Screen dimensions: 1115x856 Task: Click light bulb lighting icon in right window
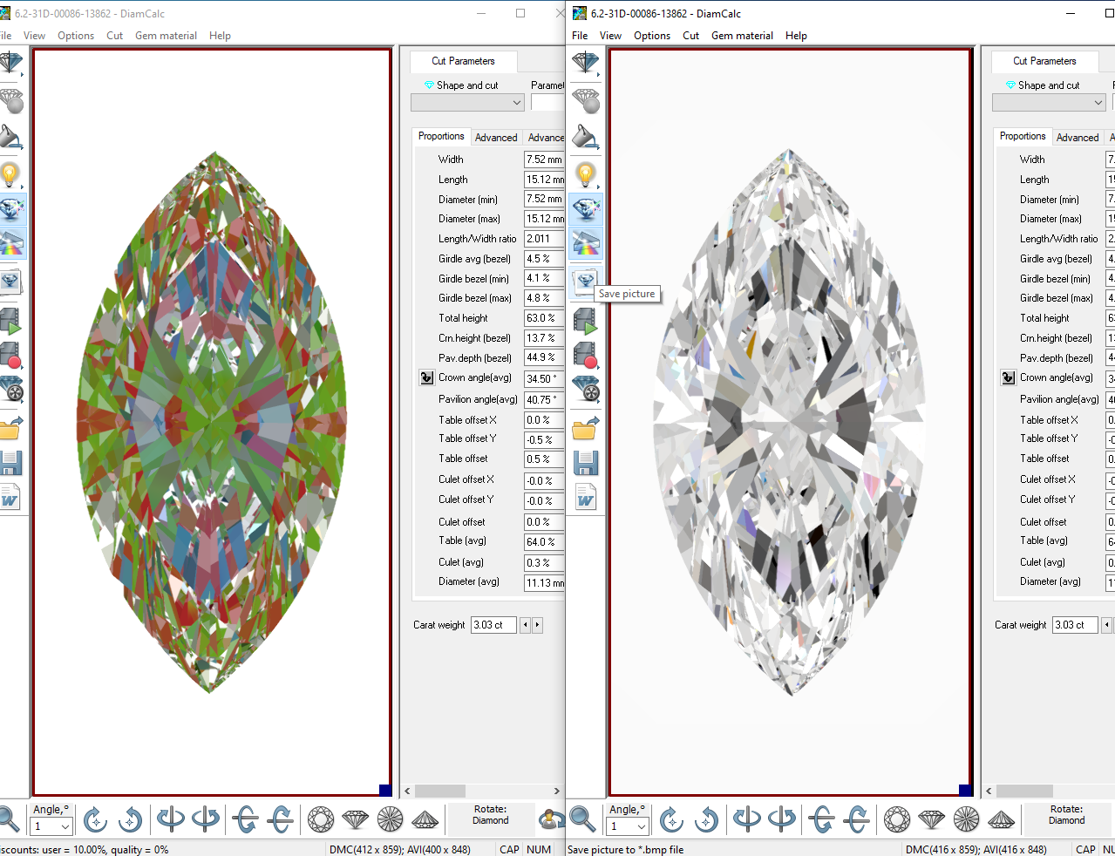coord(585,174)
